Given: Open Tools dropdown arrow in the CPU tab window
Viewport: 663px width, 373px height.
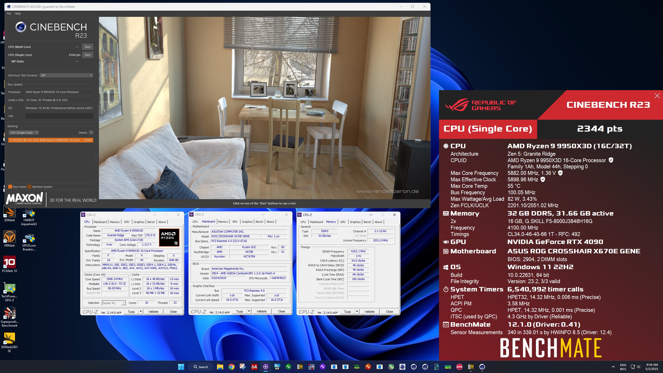Looking at the screenshot, I should click(141, 312).
